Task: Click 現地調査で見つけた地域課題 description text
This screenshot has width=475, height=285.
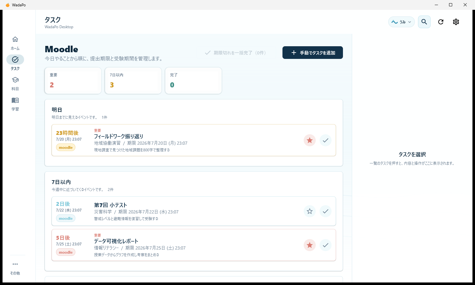Action: coord(132,150)
